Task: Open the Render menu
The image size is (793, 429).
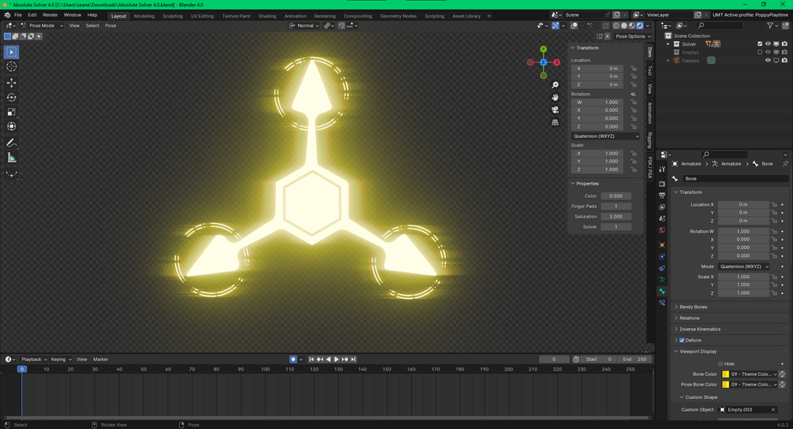Action: tap(50, 15)
